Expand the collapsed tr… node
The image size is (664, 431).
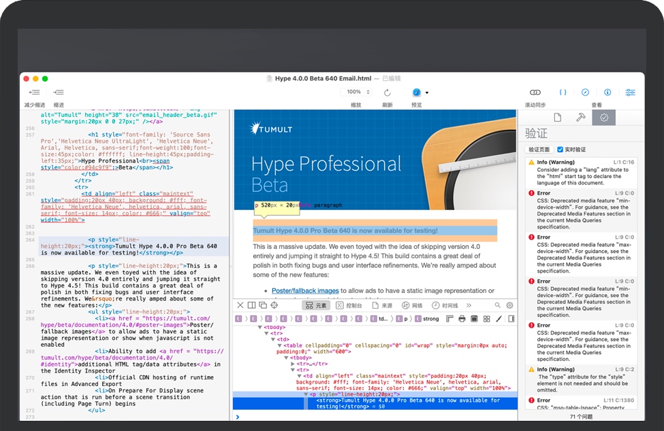(x=293, y=364)
